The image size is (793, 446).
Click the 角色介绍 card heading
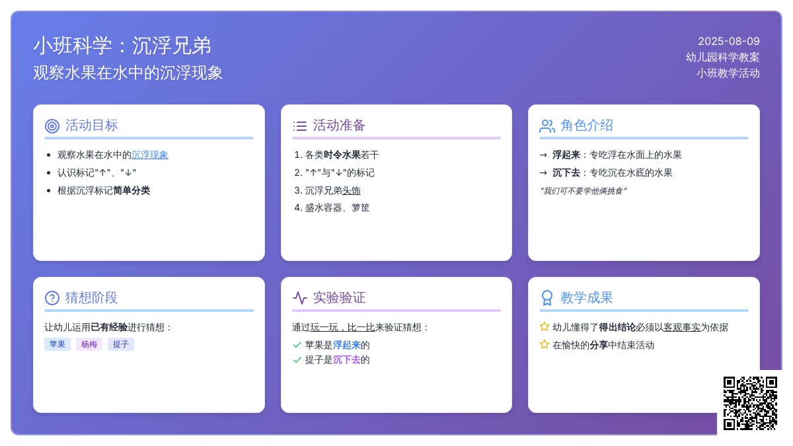[x=587, y=126]
